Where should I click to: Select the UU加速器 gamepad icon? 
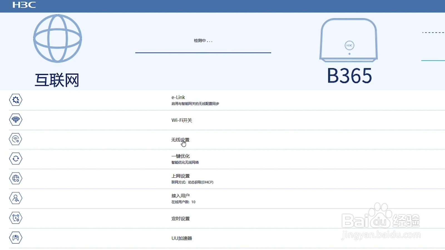click(16, 237)
